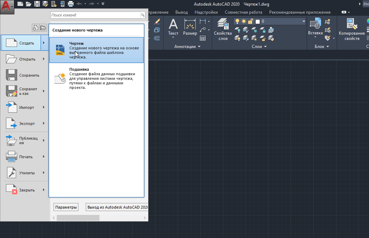The height and width of the screenshot is (238, 369).
Task: Click the Save As floppy-with-pencil icon
Action: coord(46,4)
